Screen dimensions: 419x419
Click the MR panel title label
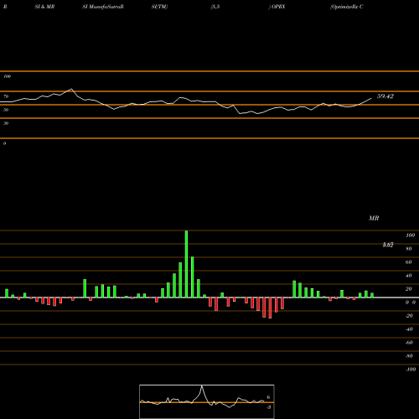(374, 218)
